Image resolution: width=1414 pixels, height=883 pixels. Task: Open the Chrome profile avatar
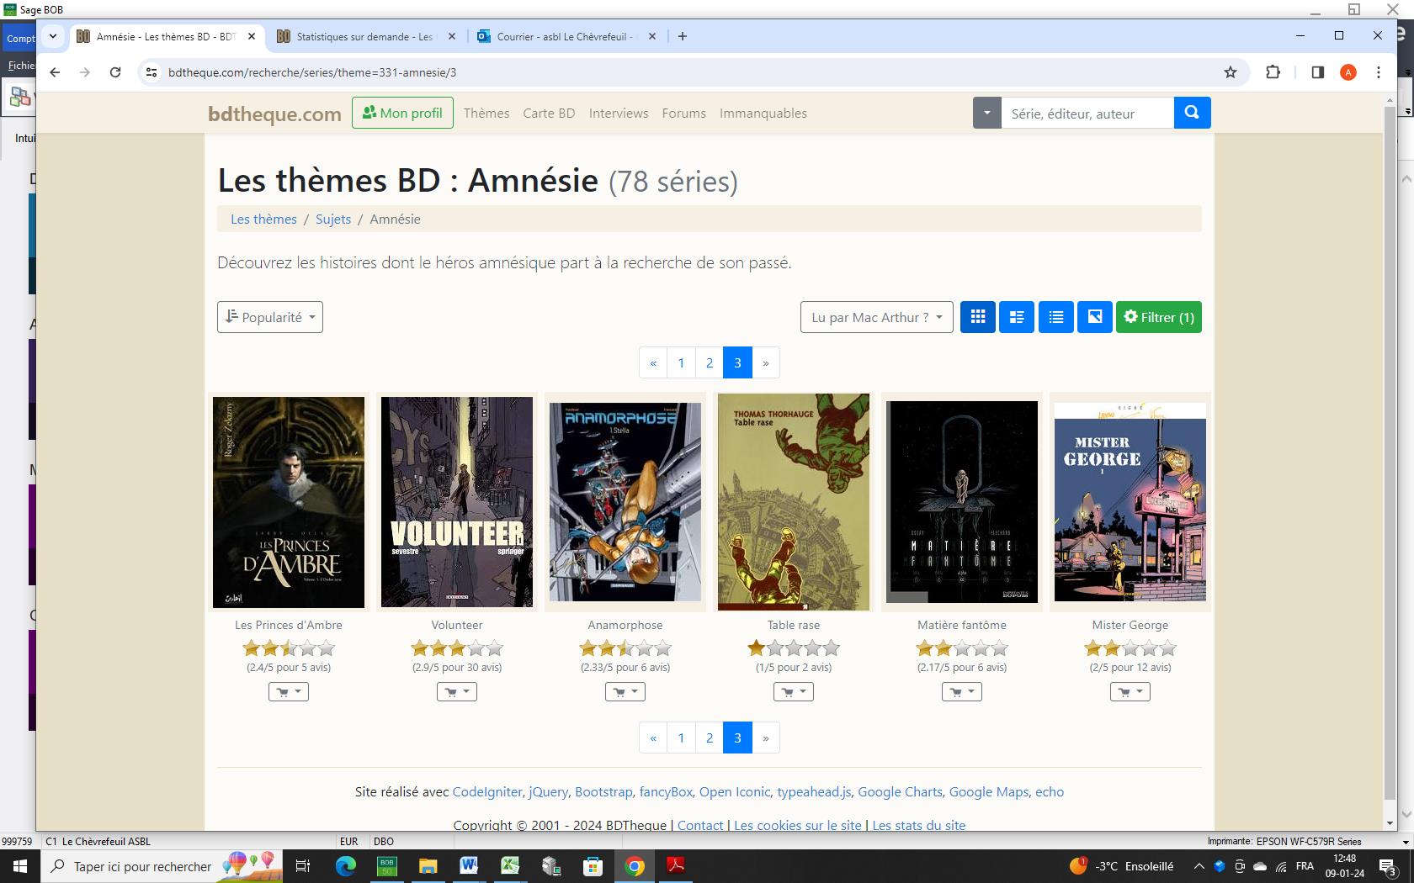tap(1348, 72)
